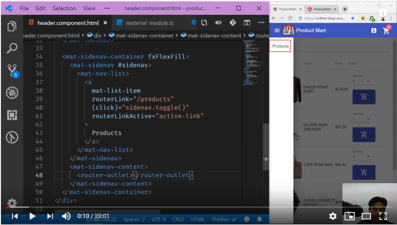The width and height of the screenshot is (397, 225).
Task: Switch to the material-module.ts tab
Action: [x=144, y=23]
